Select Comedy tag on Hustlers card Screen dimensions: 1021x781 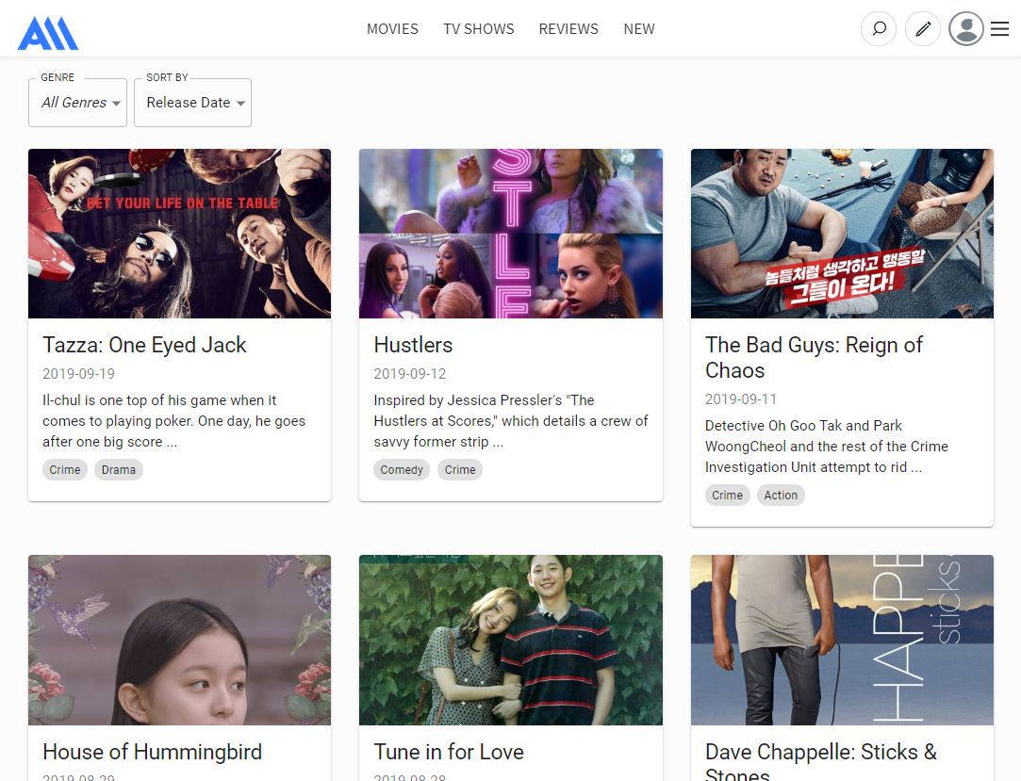pos(402,470)
